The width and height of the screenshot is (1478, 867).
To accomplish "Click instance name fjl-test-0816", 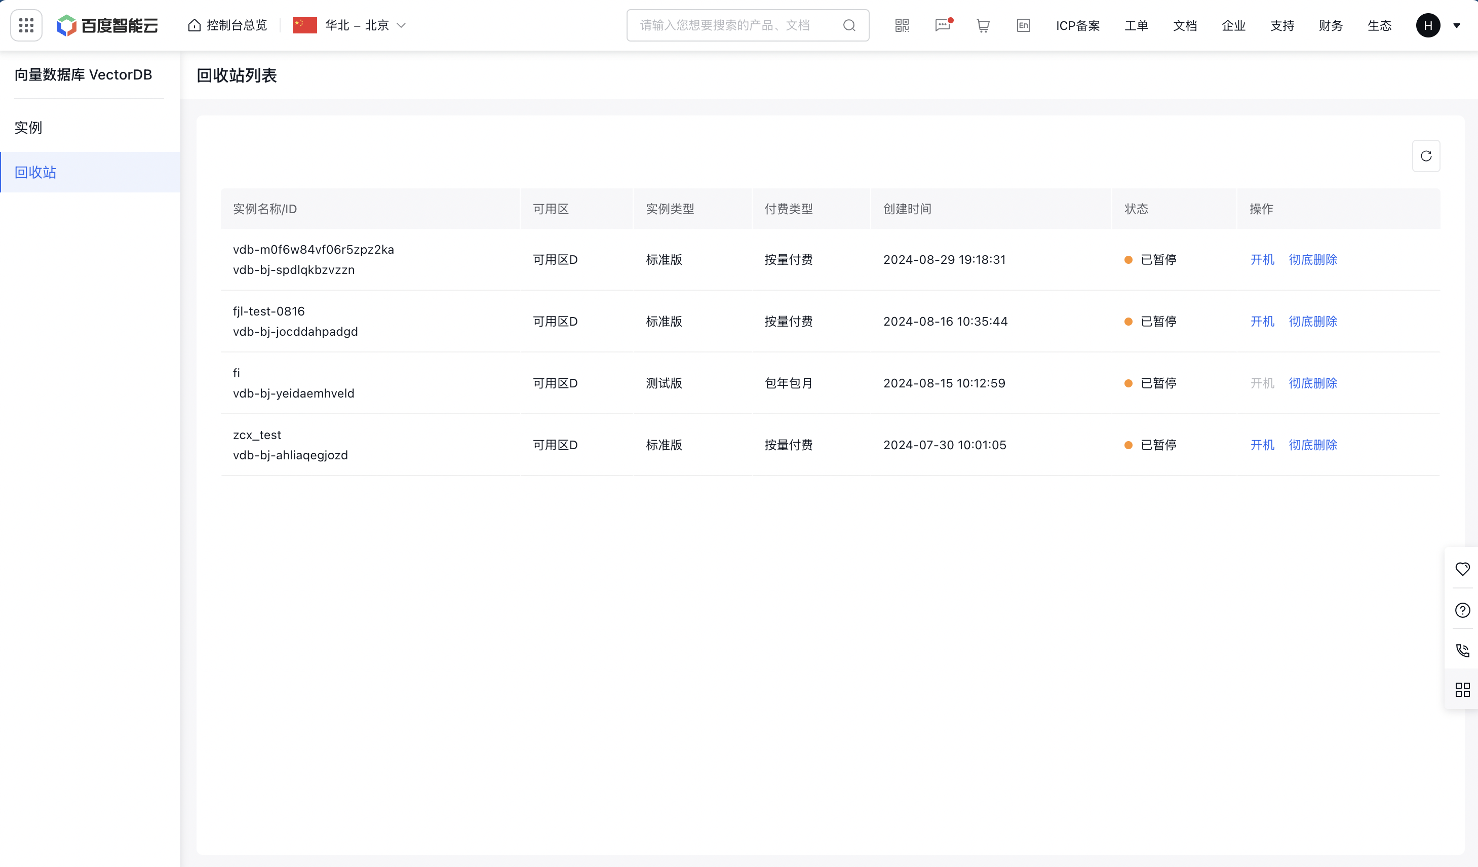I will pyautogui.click(x=268, y=311).
